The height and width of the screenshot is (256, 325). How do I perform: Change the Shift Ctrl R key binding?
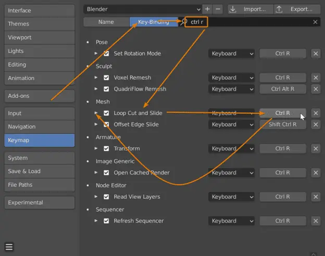pos(283,124)
